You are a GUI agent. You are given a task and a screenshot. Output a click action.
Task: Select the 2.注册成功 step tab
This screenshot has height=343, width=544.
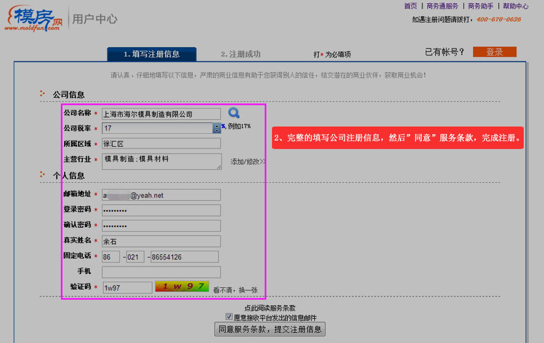click(x=240, y=54)
